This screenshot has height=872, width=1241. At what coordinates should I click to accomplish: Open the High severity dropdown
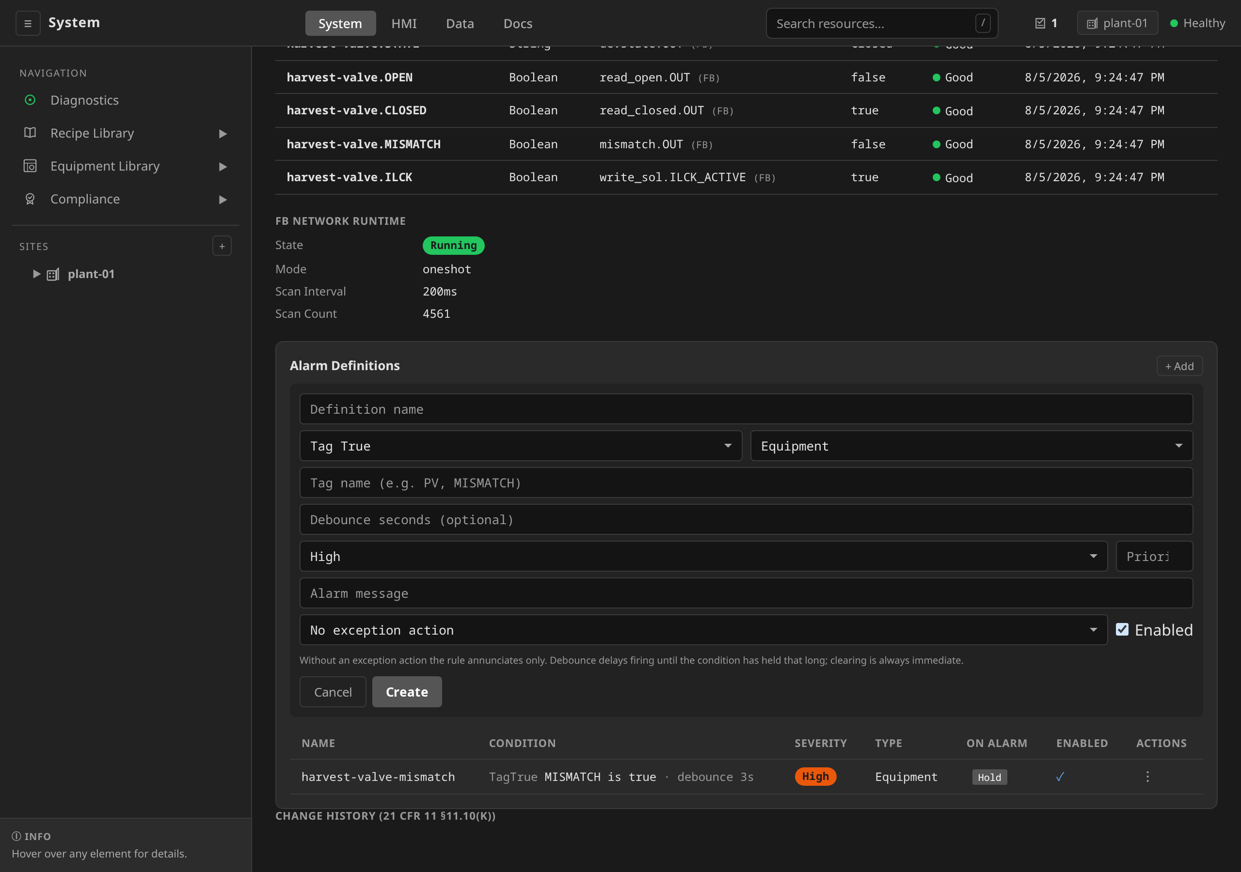(703, 556)
